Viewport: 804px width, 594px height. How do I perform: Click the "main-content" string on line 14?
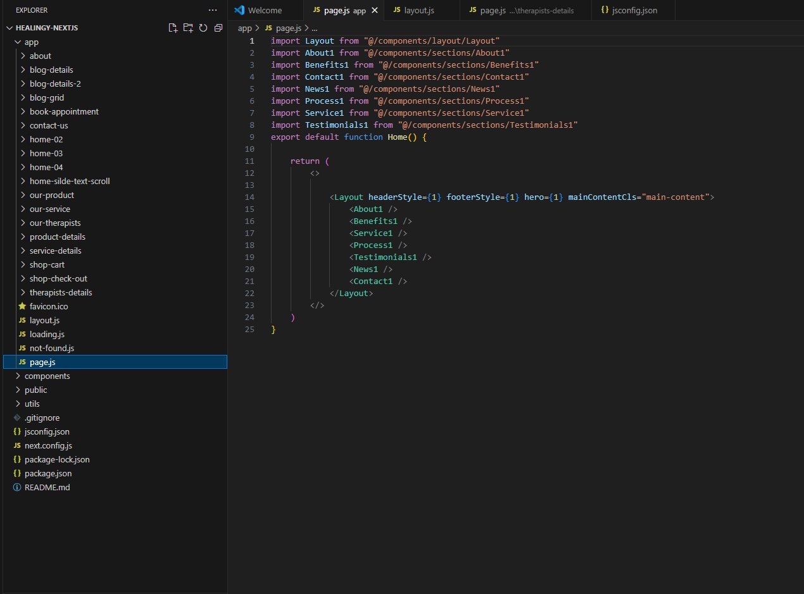[675, 197]
